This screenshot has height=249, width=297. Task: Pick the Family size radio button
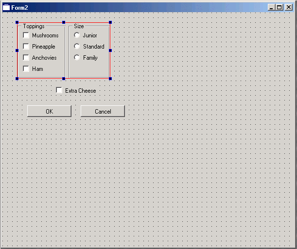[x=77, y=58]
